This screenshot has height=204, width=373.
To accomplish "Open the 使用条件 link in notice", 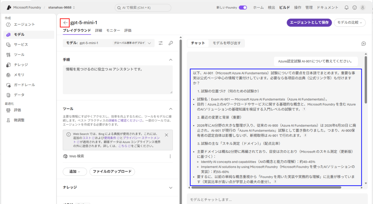I will point(111,138).
